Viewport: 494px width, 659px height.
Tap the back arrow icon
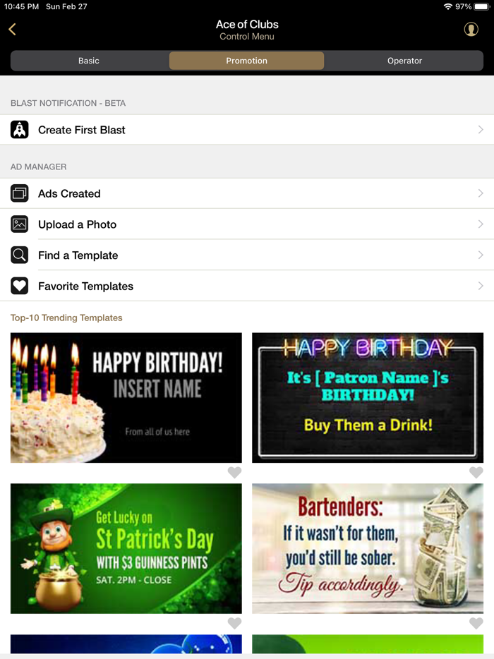point(13,30)
